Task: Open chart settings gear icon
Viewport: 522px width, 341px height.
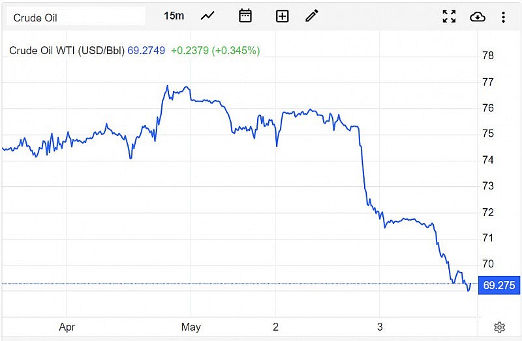Action: [x=499, y=327]
